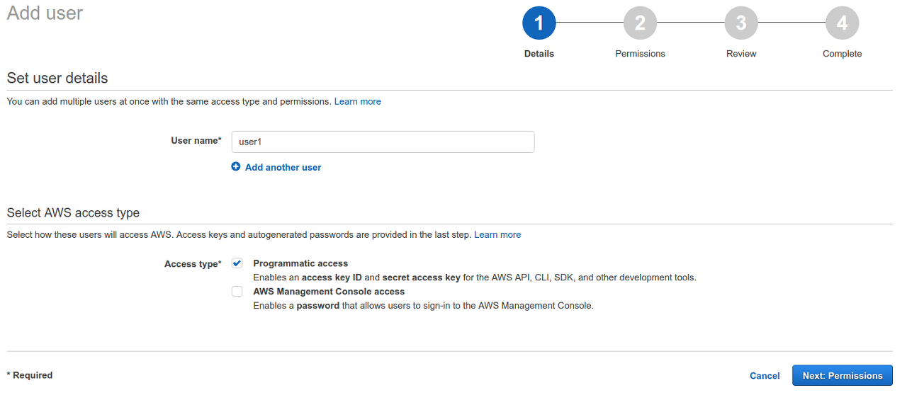Screen dimensions: 907x412
Task: Enable AWS Management Console access checkbox
Action: (x=237, y=291)
